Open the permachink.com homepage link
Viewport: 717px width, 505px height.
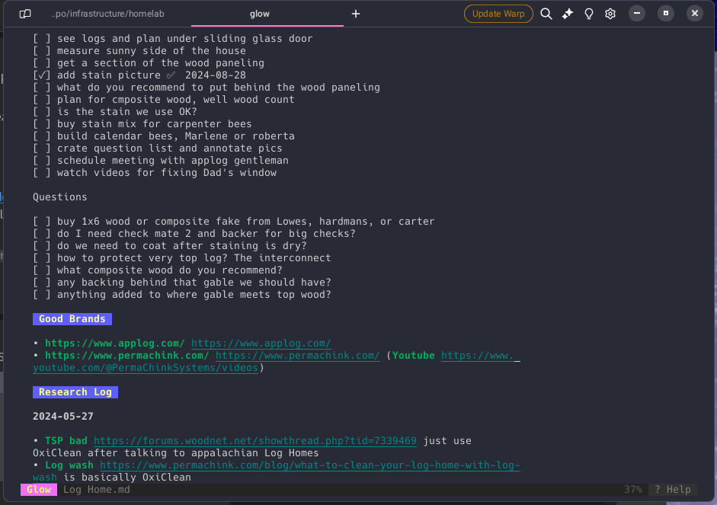[297, 356]
